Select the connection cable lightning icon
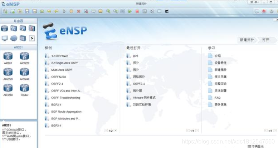The width and height of the screenshot is (278, 148). coord(32,38)
